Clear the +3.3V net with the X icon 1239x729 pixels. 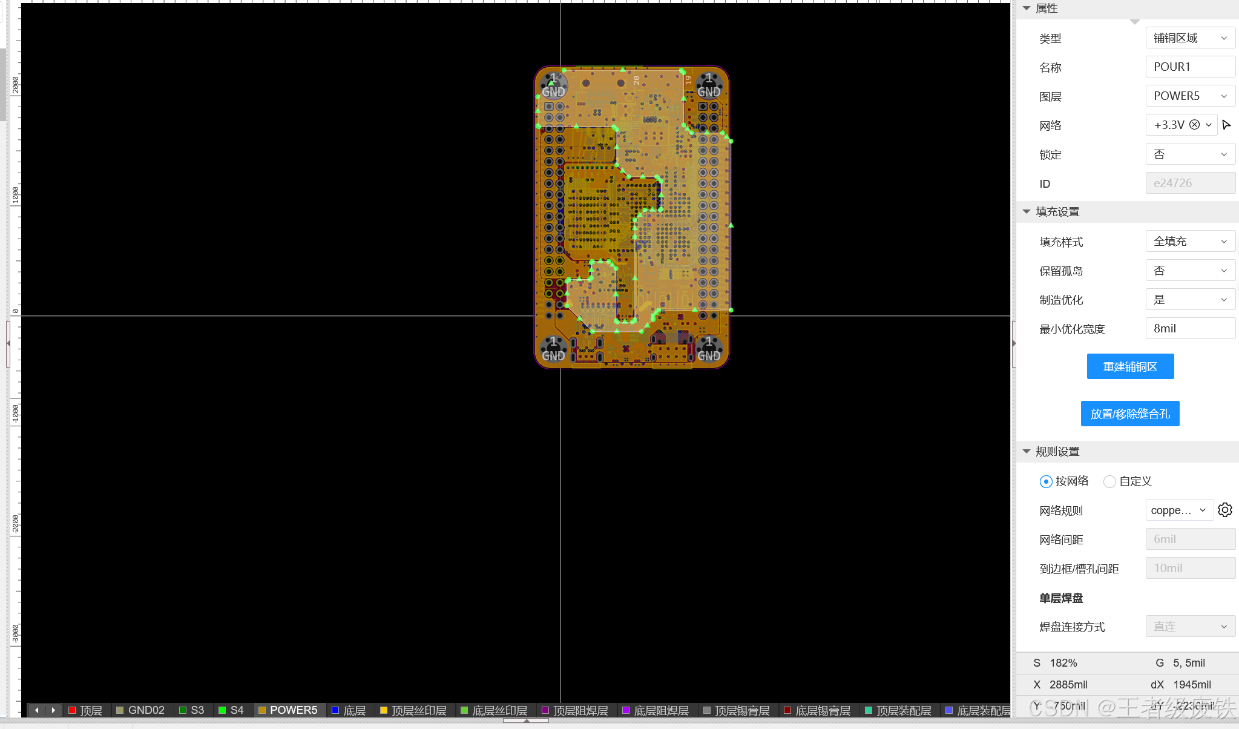(1194, 125)
